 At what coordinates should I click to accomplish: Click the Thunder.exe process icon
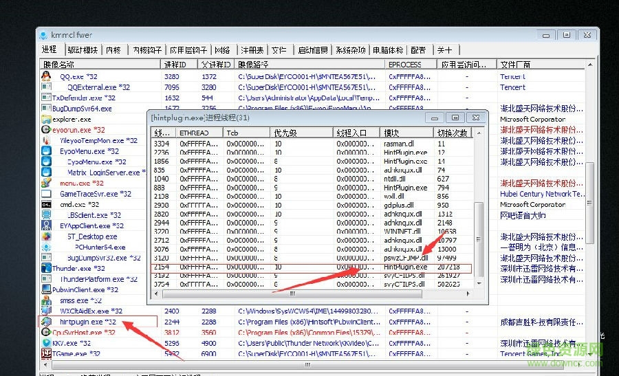[x=46, y=268]
